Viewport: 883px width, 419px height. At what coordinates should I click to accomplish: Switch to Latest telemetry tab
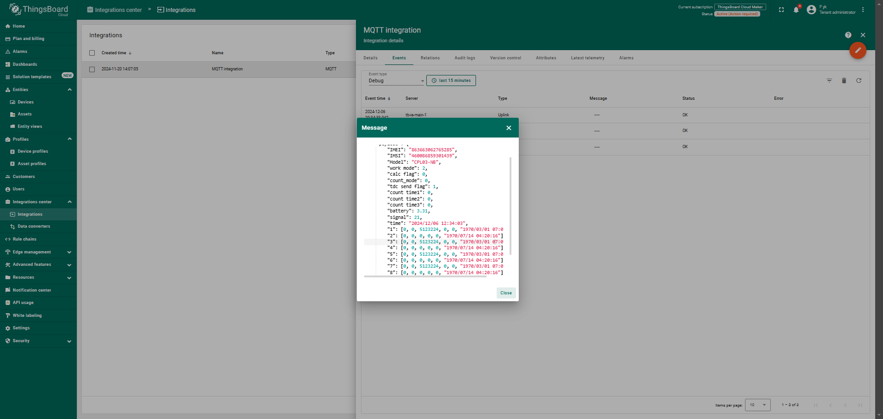pos(588,58)
